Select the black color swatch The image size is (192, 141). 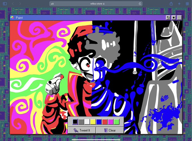(75, 122)
